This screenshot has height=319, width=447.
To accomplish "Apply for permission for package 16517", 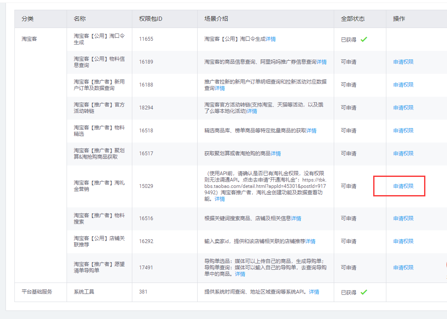I will (x=403, y=154).
